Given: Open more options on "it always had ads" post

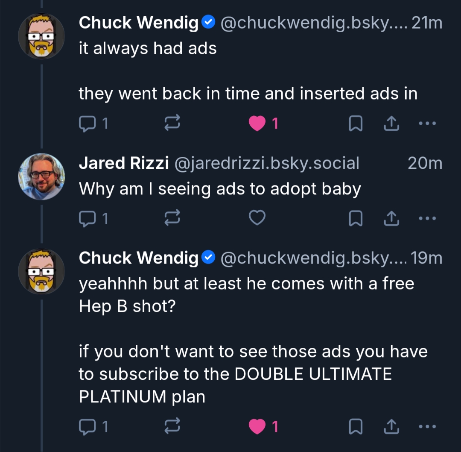Looking at the screenshot, I should [427, 123].
